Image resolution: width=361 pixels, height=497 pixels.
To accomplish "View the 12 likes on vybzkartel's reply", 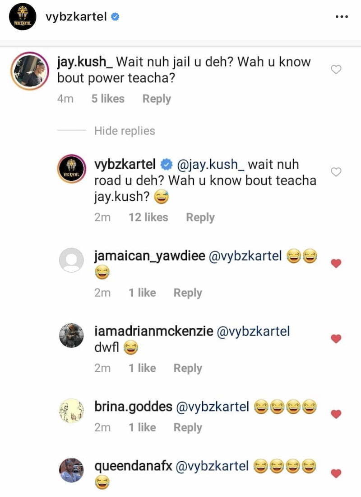I will pyautogui.click(x=148, y=218).
